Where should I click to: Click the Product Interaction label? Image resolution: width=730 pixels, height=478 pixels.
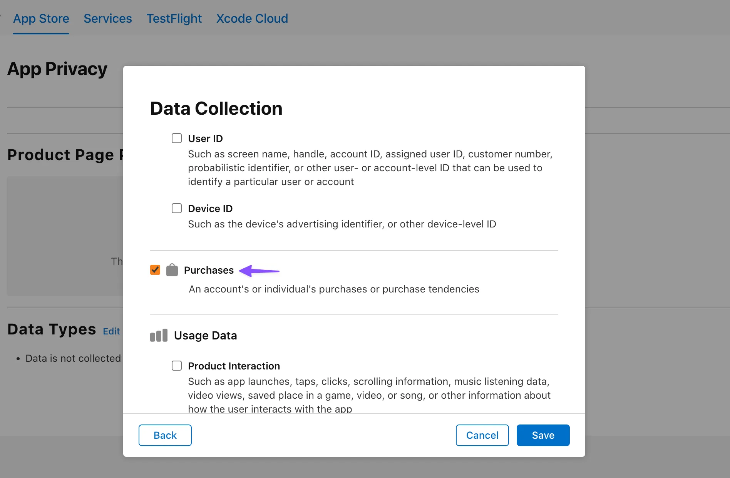[x=234, y=366]
